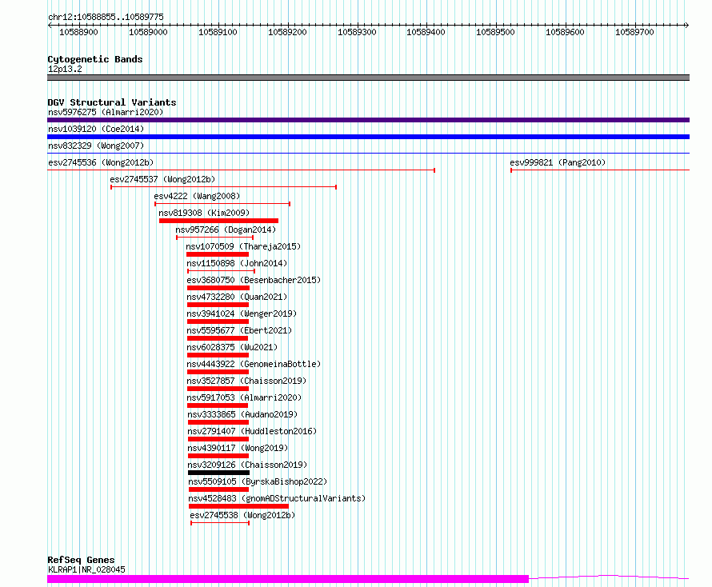Click RefSeq Genes track title
The height and width of the screenshot is (587, 712).
coord(81,560)
